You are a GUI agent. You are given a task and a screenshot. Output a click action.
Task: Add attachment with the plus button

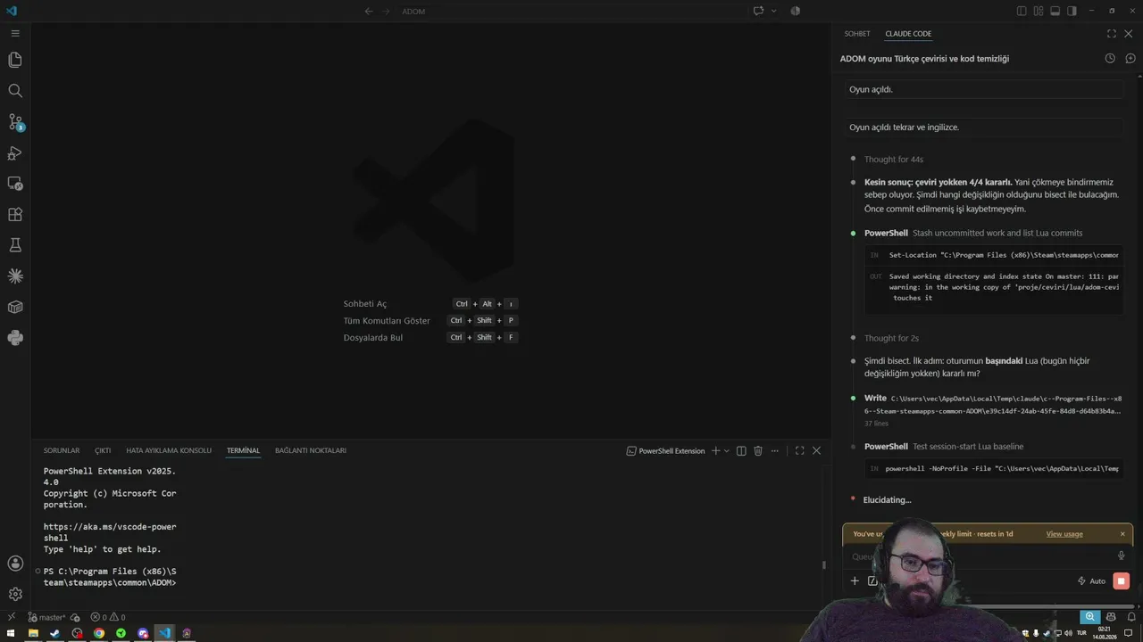(x=855, y=581)
